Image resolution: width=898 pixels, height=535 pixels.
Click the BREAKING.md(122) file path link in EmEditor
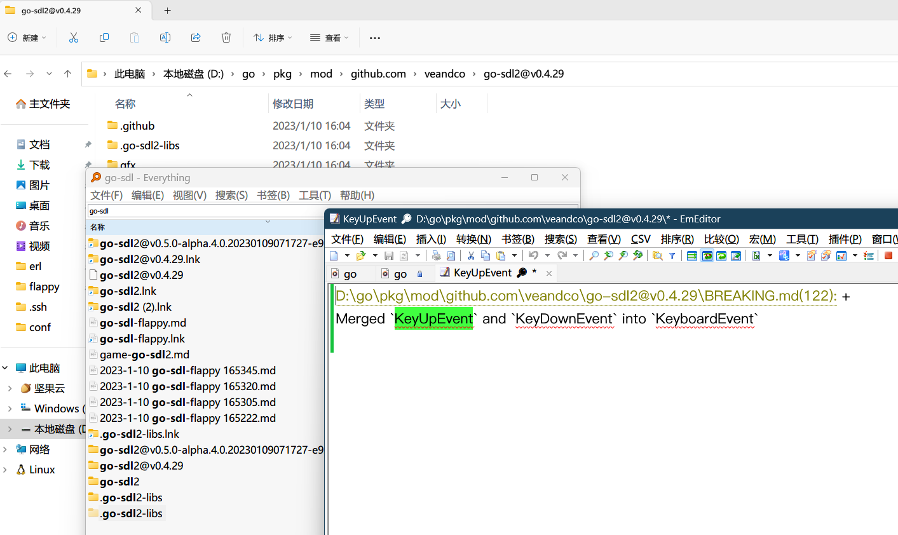(x=586, y=296)
